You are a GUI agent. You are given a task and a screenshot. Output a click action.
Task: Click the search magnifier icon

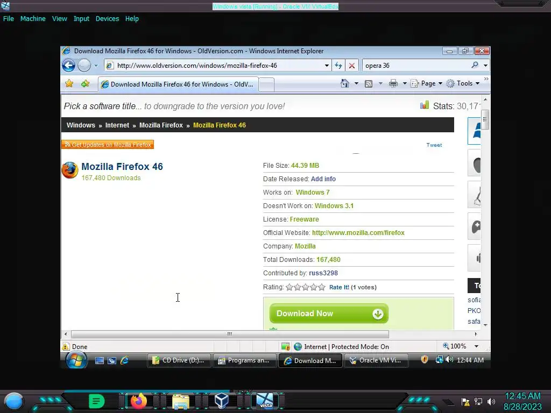(475, 65)
